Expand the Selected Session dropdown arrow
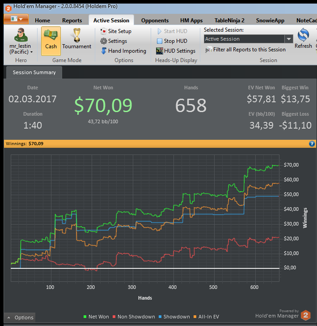 point(289,39)
